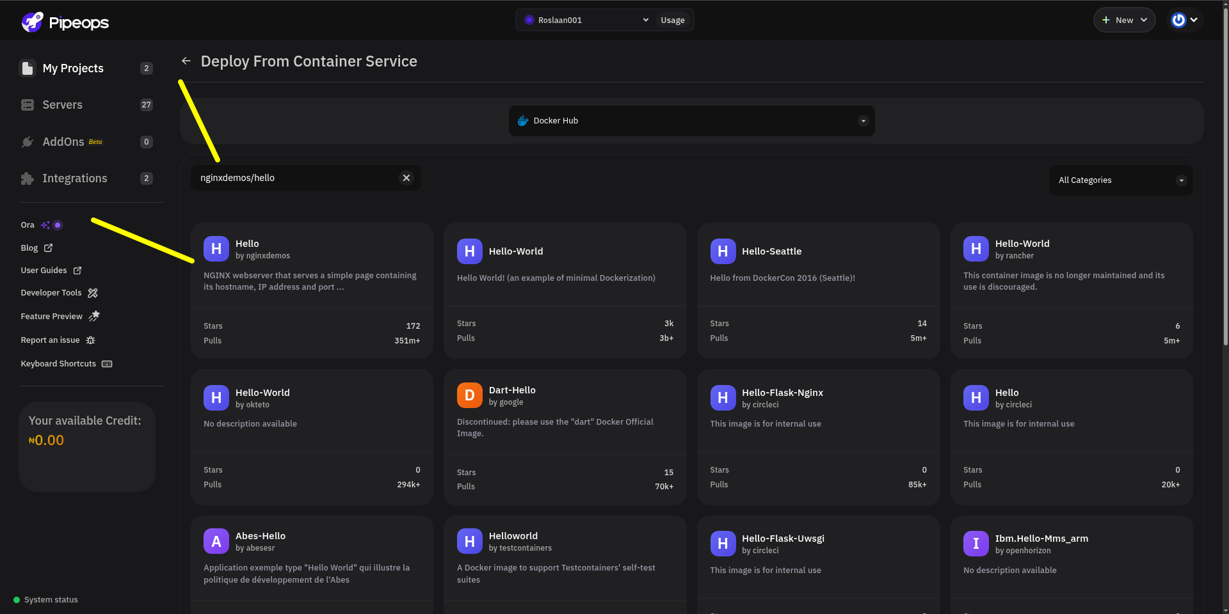
Task: Select the Hello-World by okteto card
Action: click(312, 437)
